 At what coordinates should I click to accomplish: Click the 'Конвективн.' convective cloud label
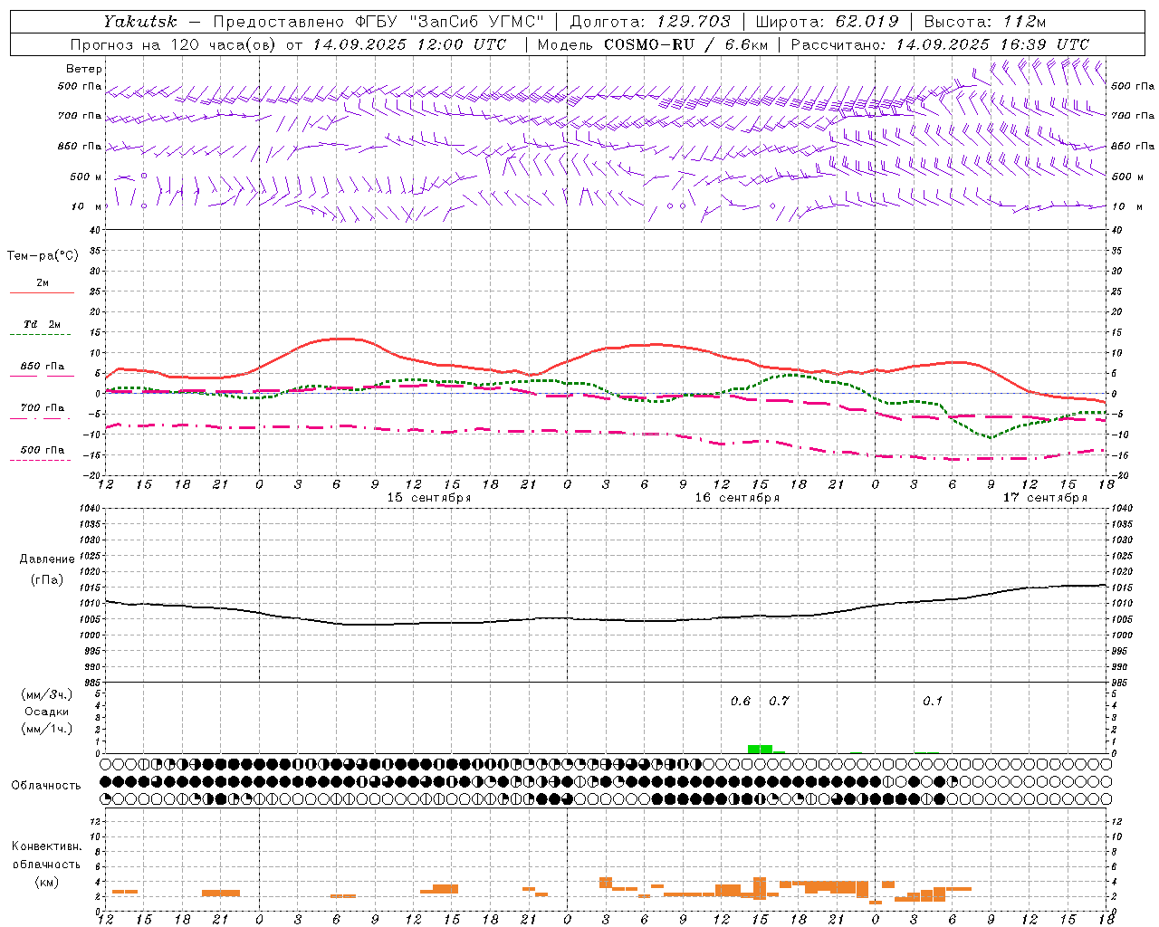46,847
